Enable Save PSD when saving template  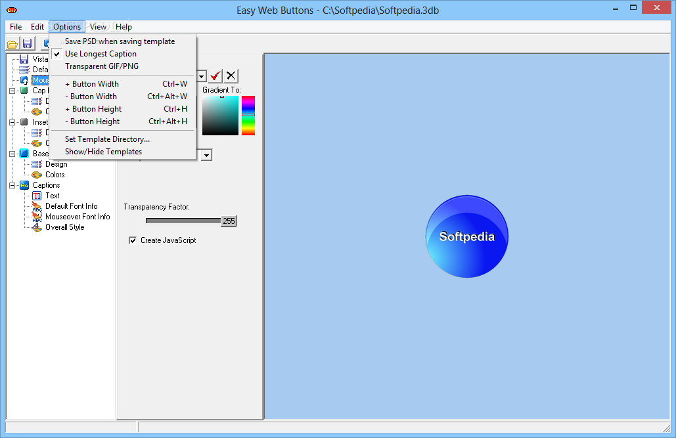tap(122, 41)
